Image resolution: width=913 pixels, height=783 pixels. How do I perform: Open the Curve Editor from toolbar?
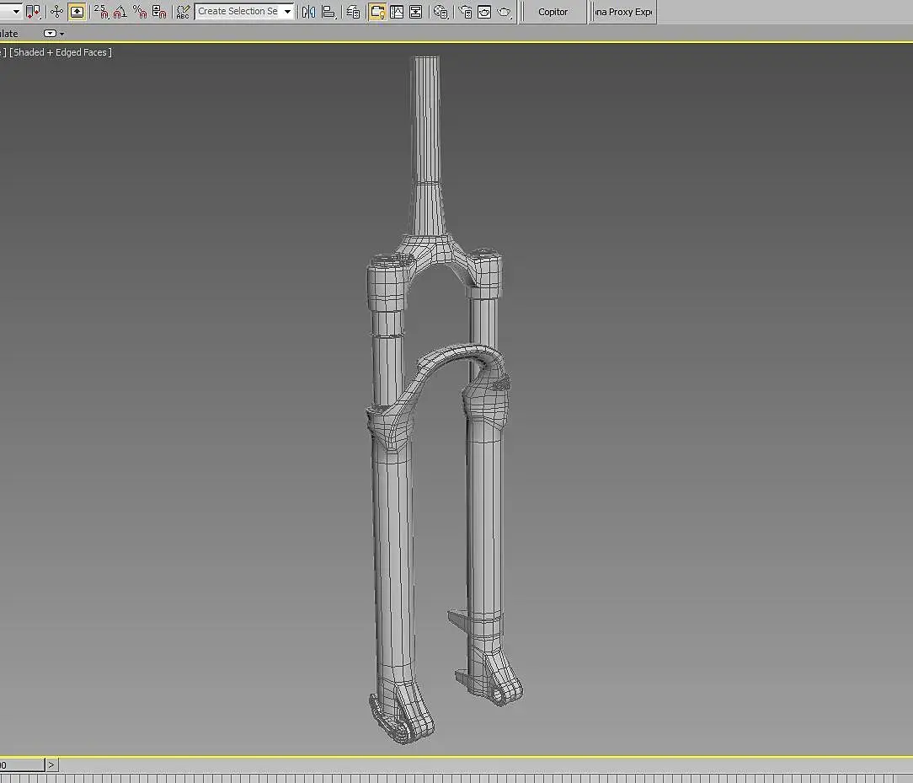coord(396,12)
